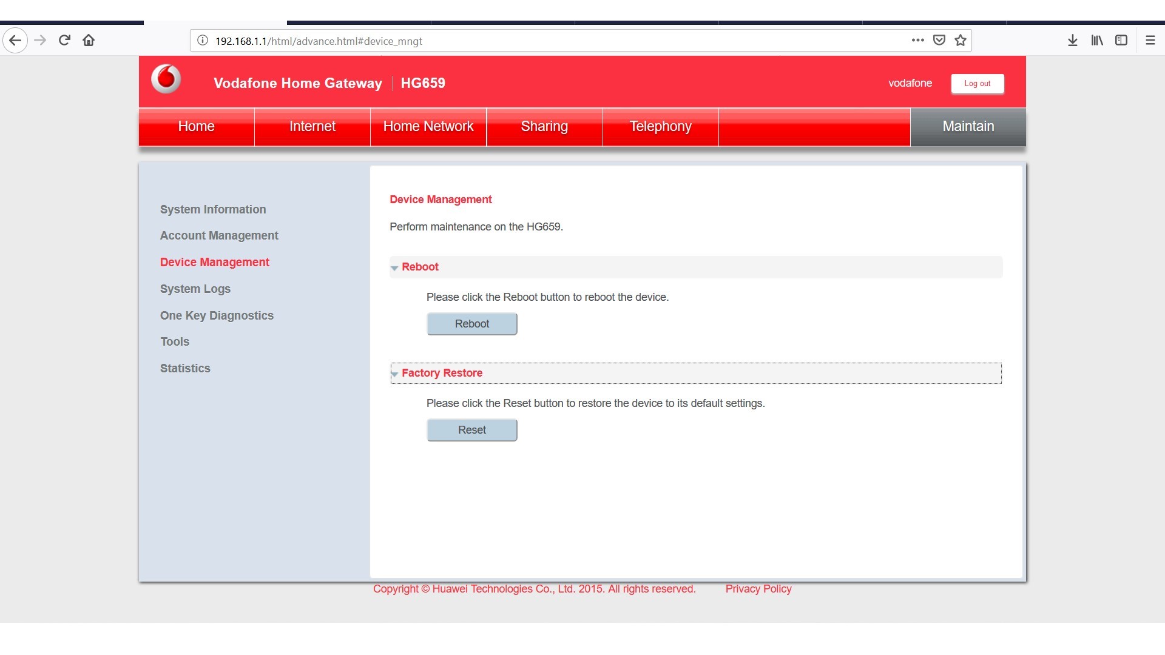Click the Device Management heading
The width and height of the screenshot is (1165, 655).
441,200
